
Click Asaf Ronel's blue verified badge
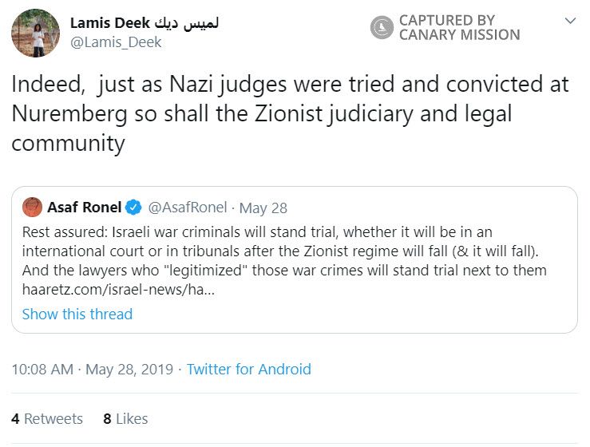134,208
